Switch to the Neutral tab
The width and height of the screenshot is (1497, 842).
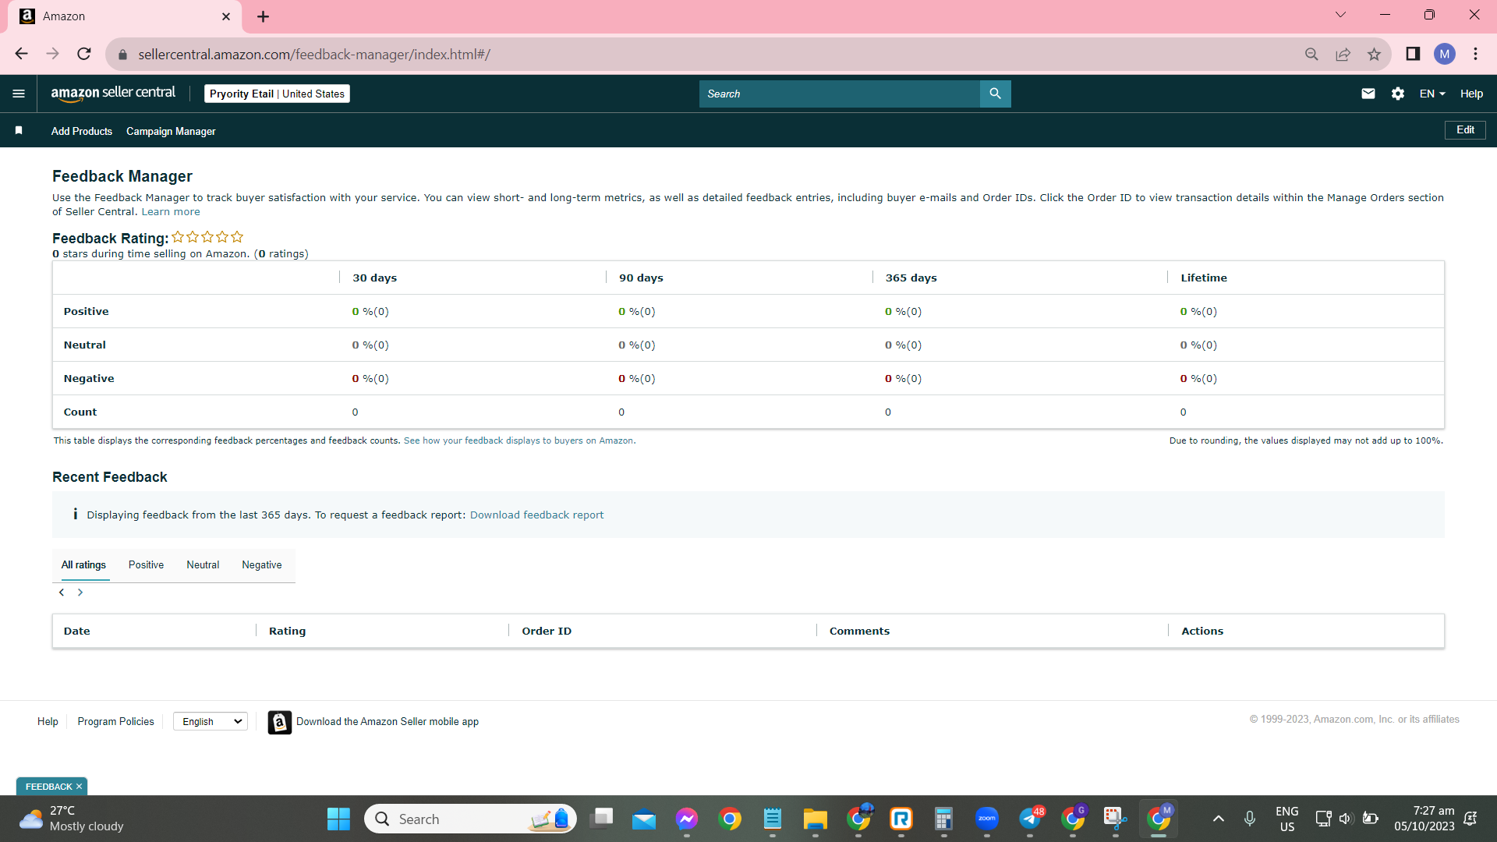click(203, 565)
